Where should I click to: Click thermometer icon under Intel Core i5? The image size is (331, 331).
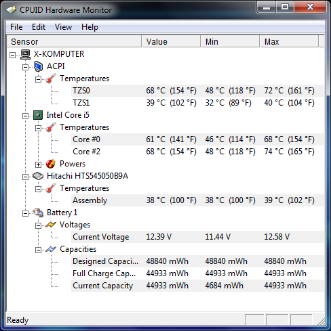[x=51, y=127]
